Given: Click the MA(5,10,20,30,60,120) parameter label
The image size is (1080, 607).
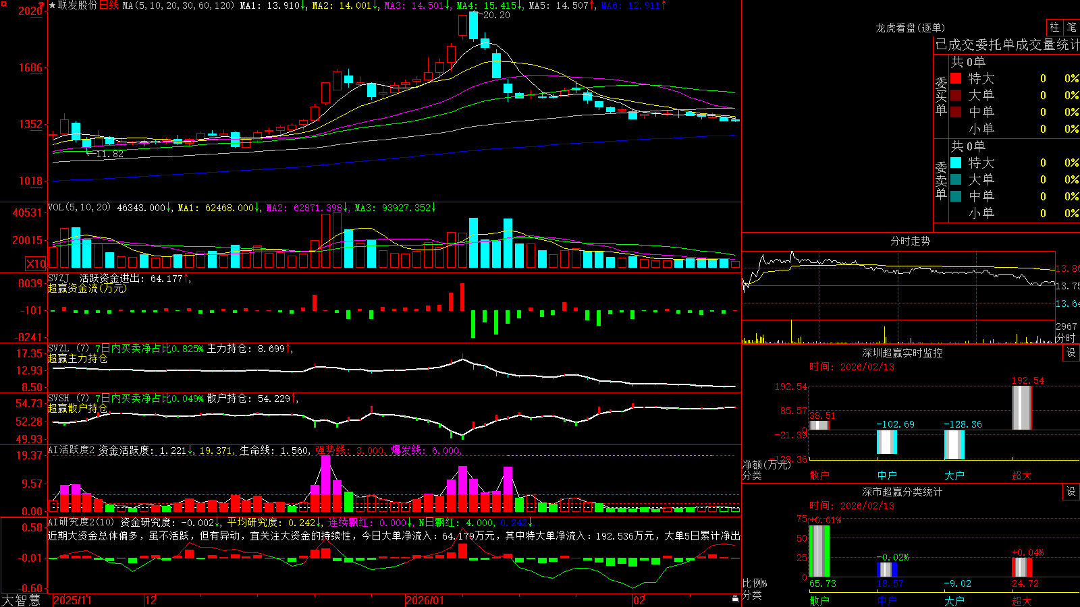Looking at the screenshot, I should point(179,5).
